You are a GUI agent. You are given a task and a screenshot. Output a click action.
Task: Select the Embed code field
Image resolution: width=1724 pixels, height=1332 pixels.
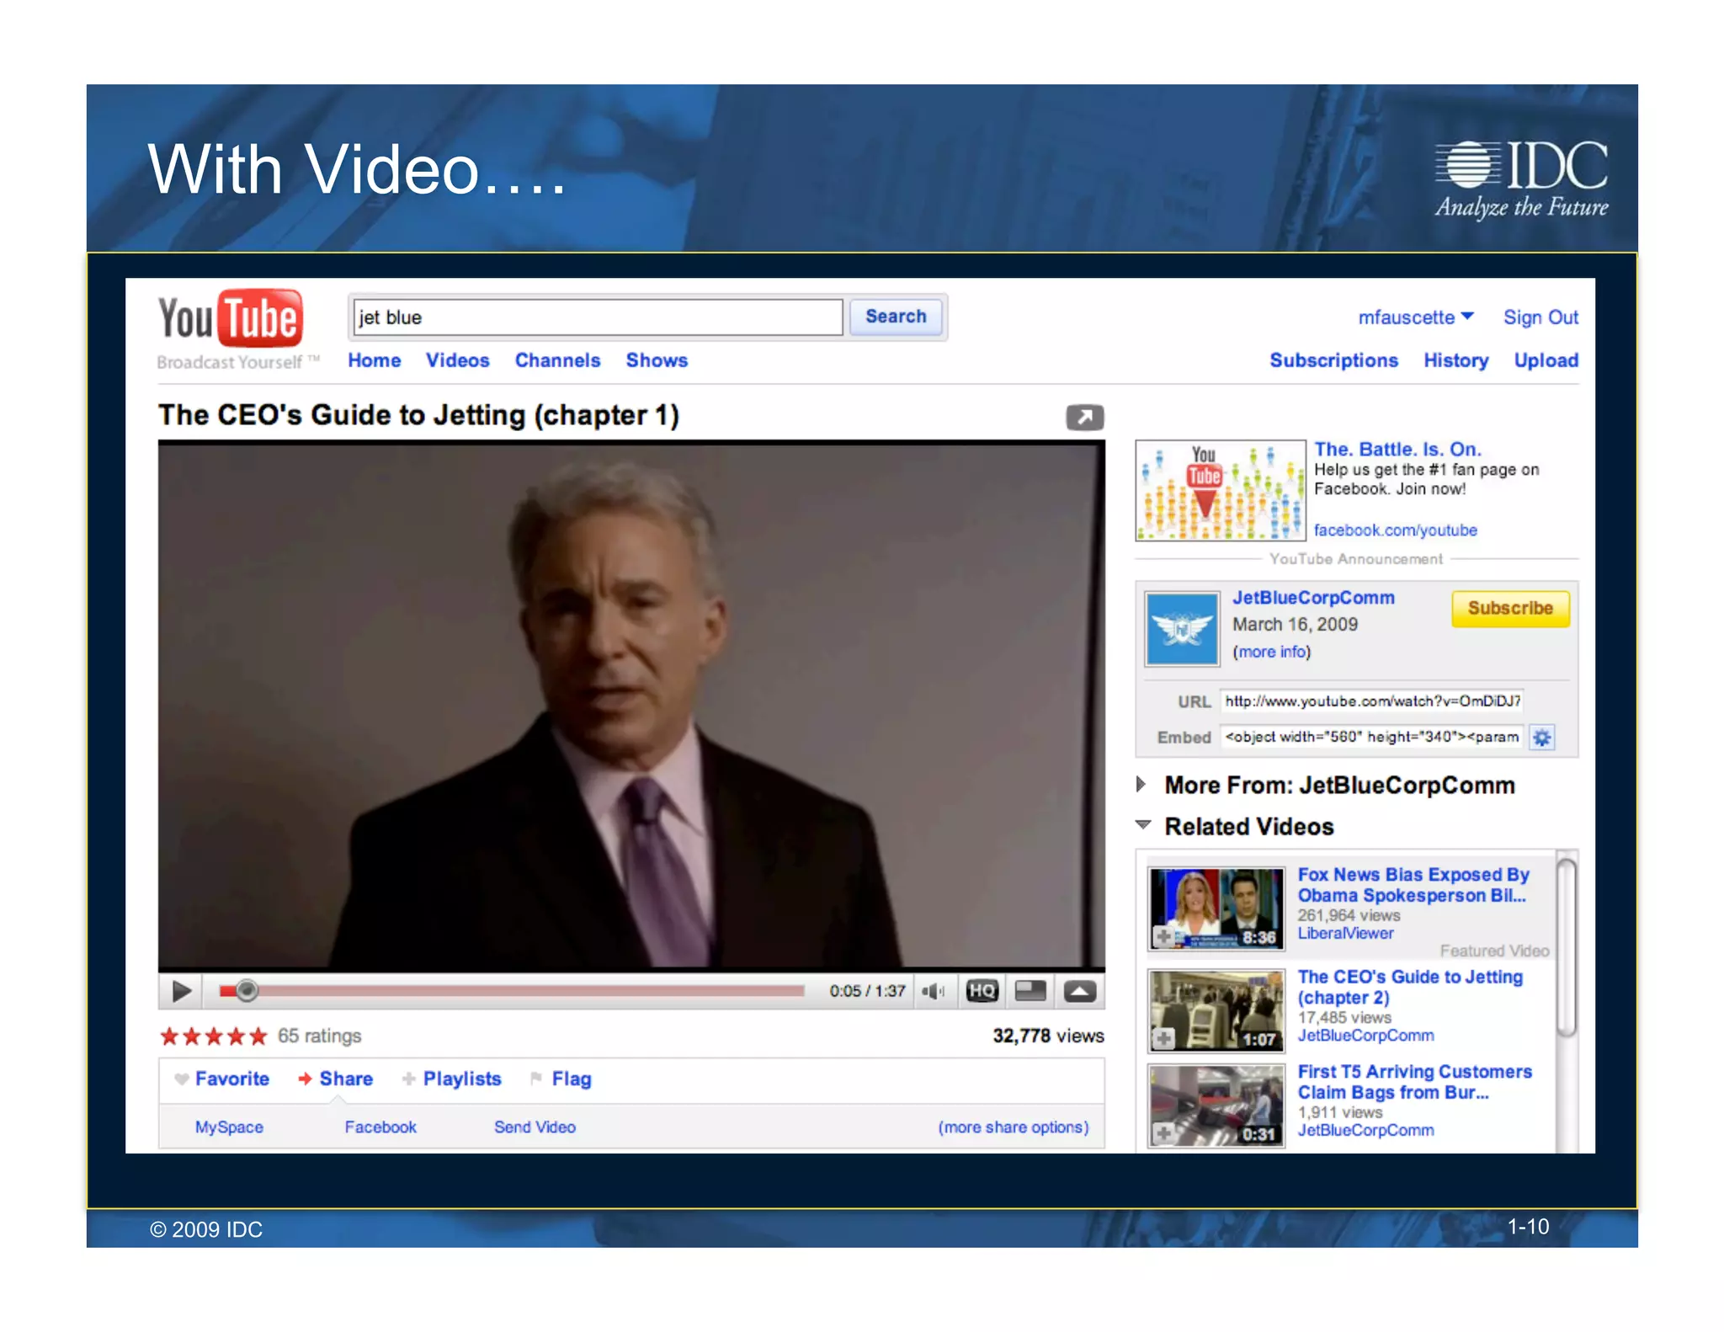(1372, 738)
